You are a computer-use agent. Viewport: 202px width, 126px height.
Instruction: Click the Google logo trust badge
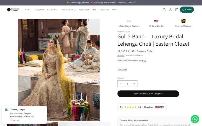click(129, 21)
